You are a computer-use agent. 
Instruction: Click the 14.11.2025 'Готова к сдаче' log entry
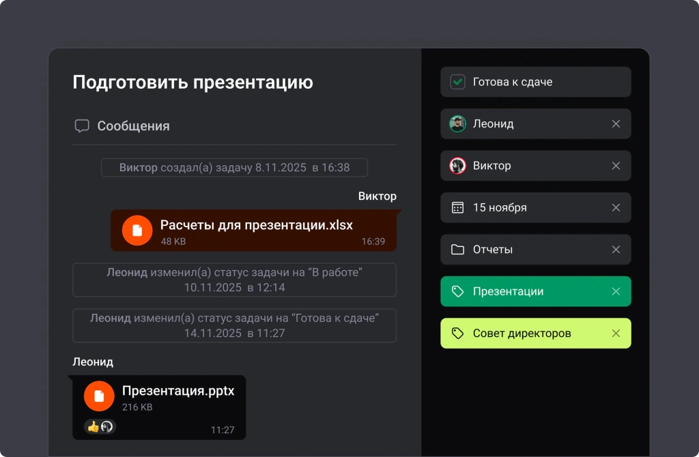[235, 325]
